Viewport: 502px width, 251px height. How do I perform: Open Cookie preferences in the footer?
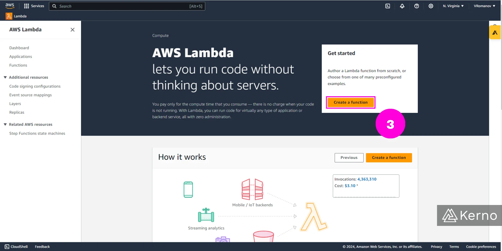pyautogui.click(x=481, y=247)
